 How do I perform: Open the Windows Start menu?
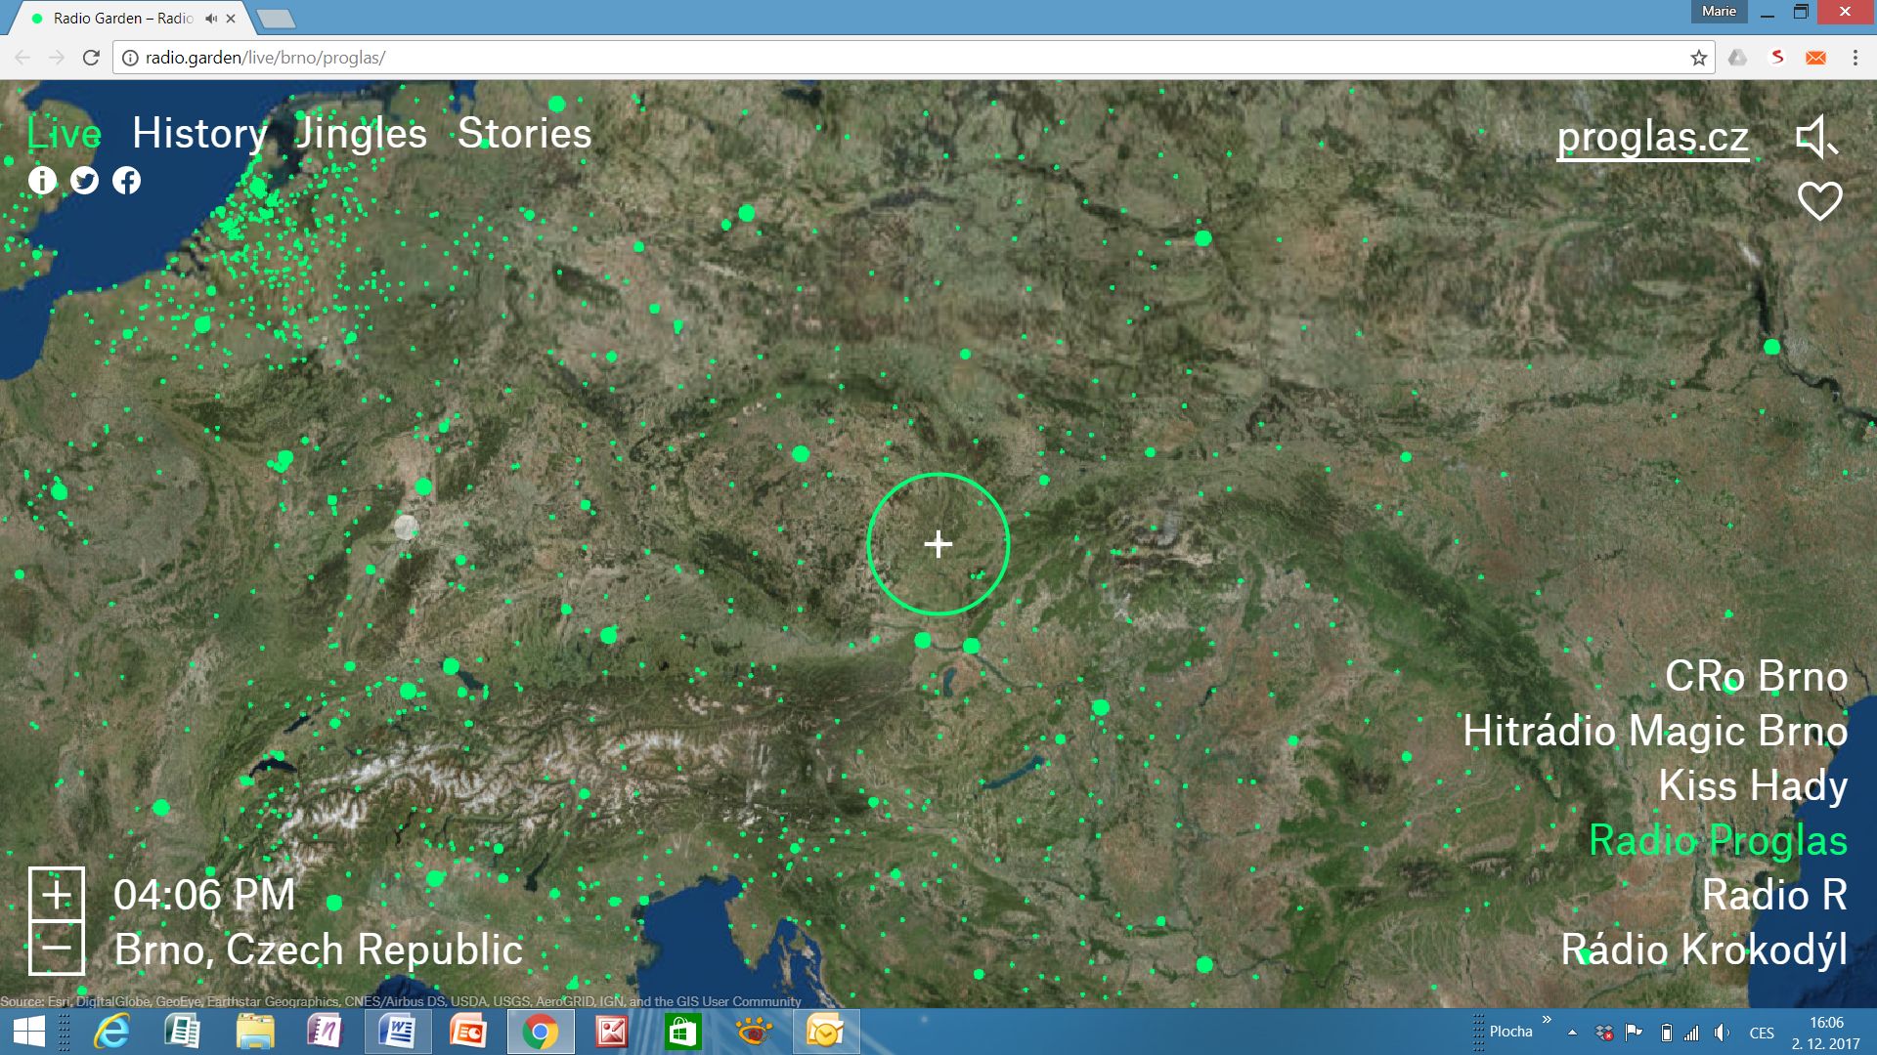(x=29, y=1032)
